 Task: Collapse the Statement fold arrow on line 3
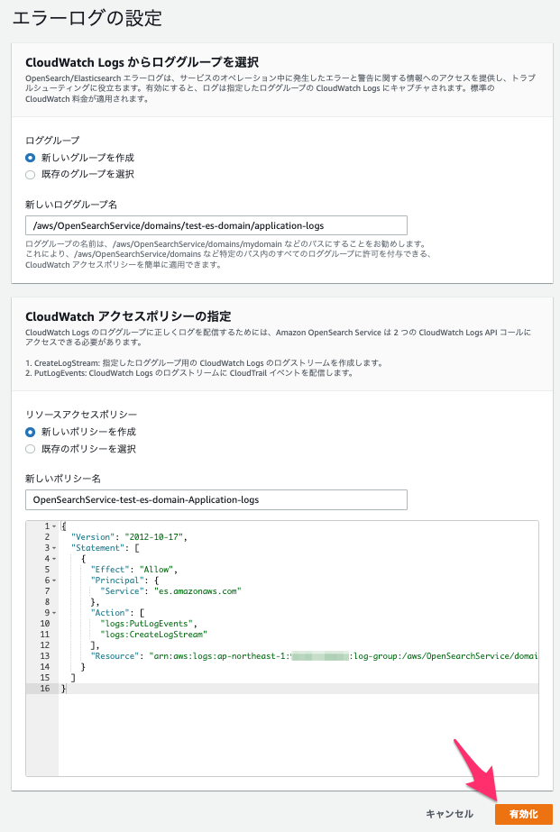[x=54, y=548]
